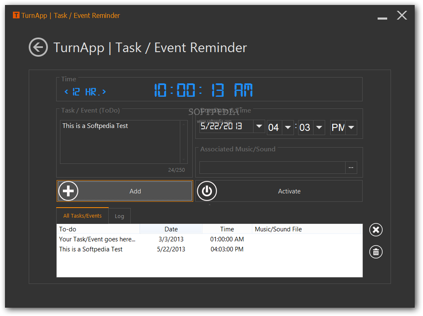Click the PM value field
This screenshot has width=423, height=316.
pos(338,128)
